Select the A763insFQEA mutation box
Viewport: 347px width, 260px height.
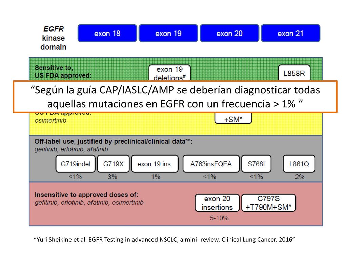pos(211,164)
